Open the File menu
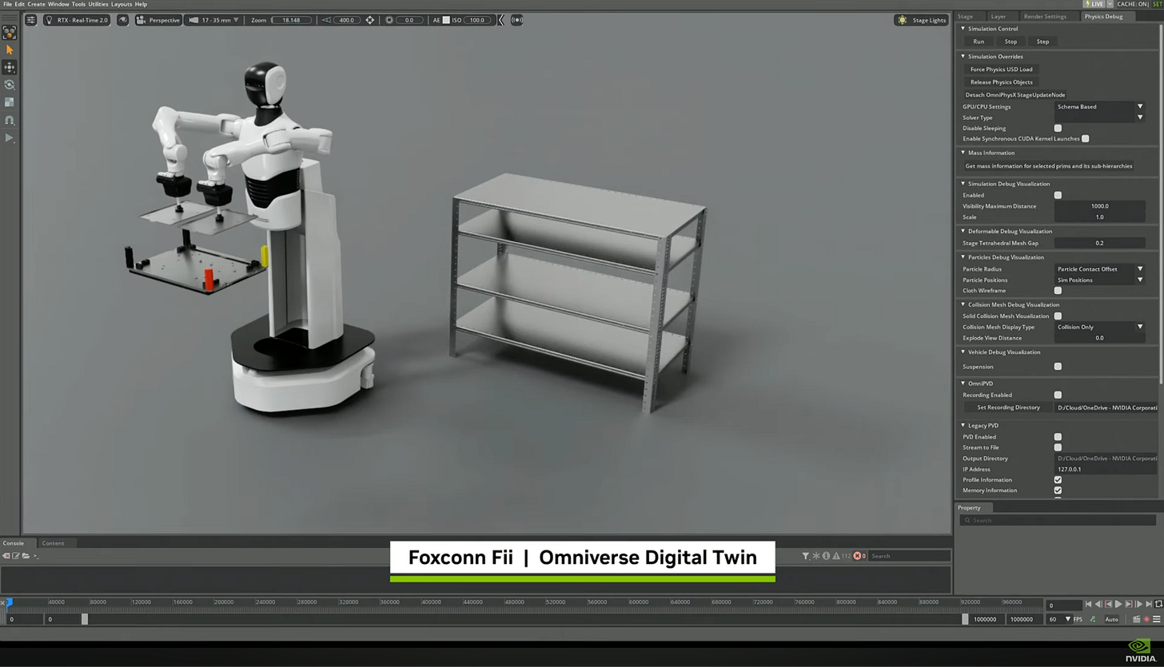 (x=7, y=4)
